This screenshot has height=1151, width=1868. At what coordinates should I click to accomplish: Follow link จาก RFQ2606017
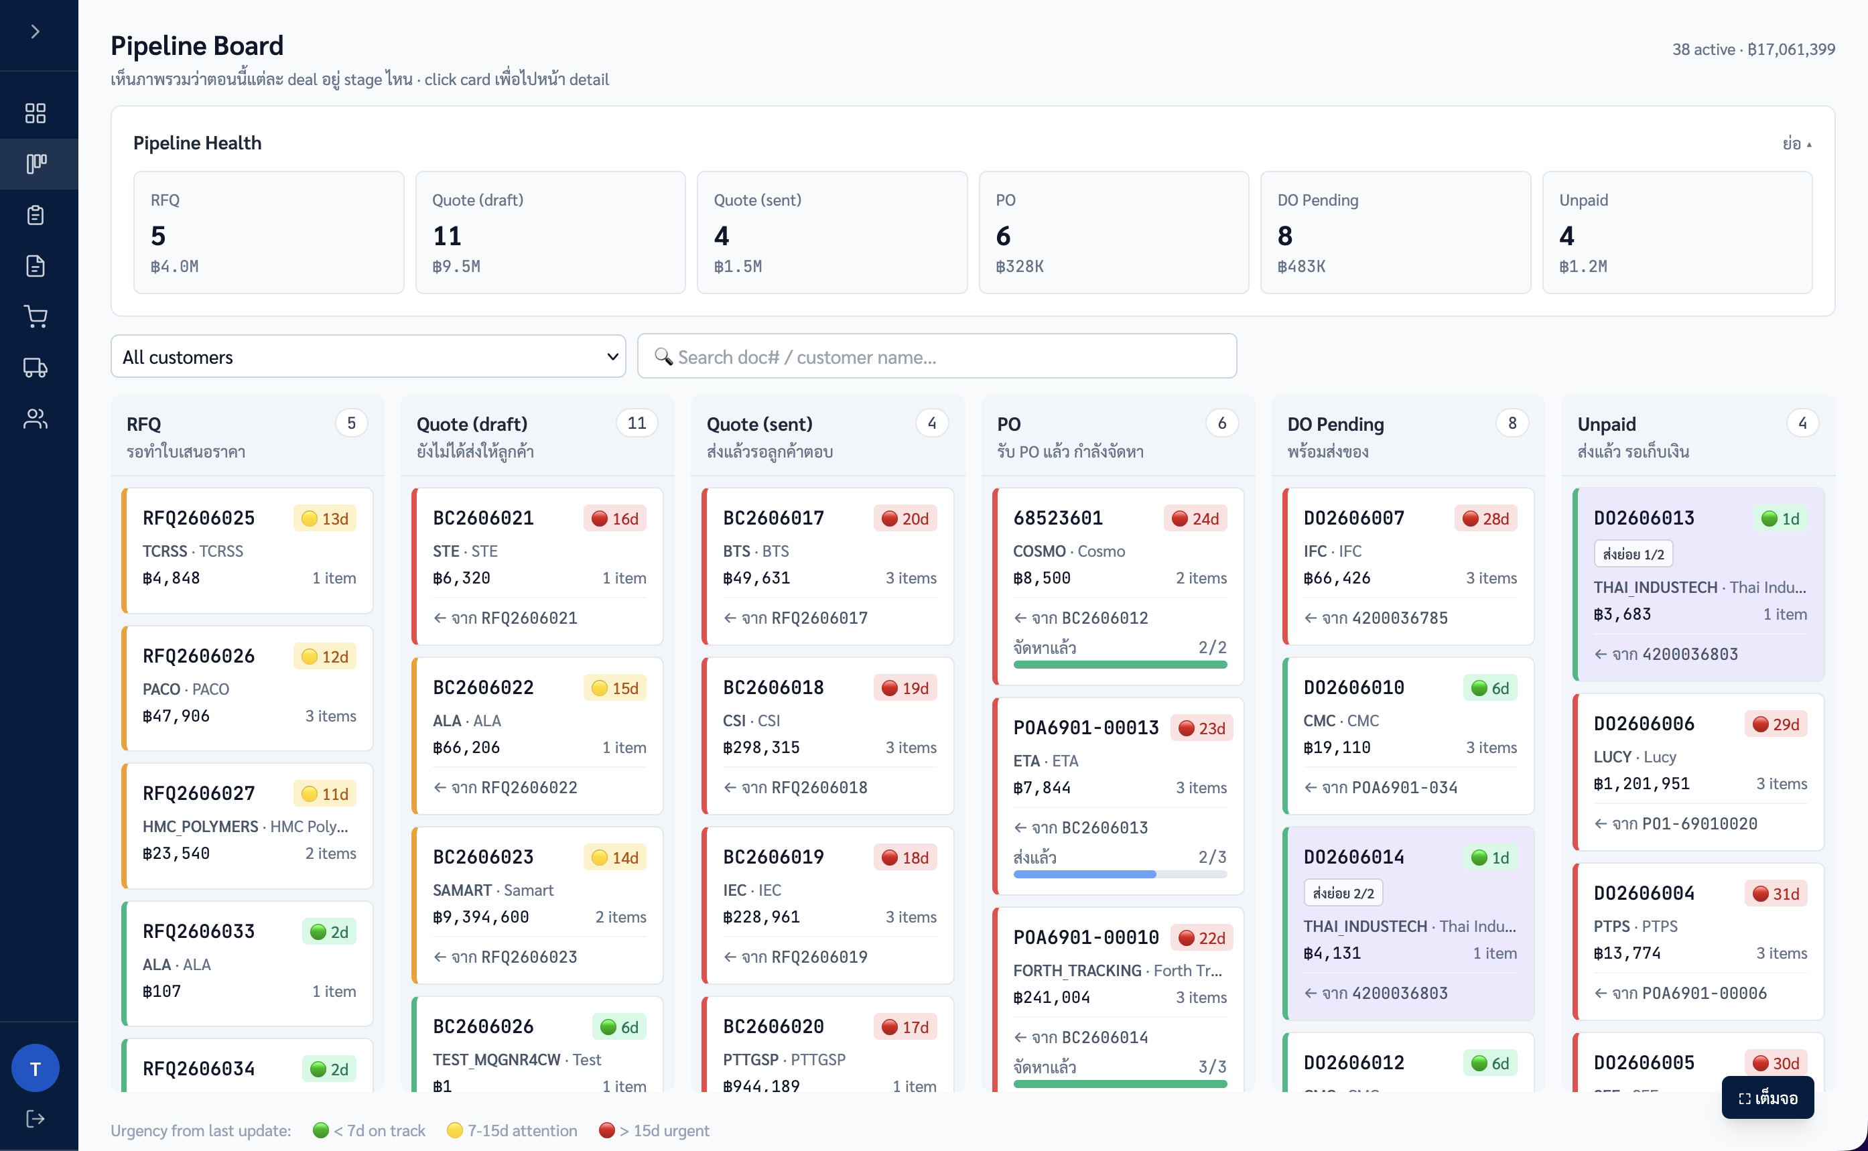click(795, 618)
